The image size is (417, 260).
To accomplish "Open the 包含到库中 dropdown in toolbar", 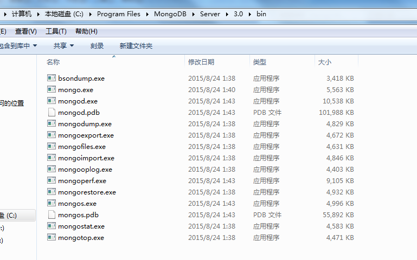I will (x=18, y=46).
